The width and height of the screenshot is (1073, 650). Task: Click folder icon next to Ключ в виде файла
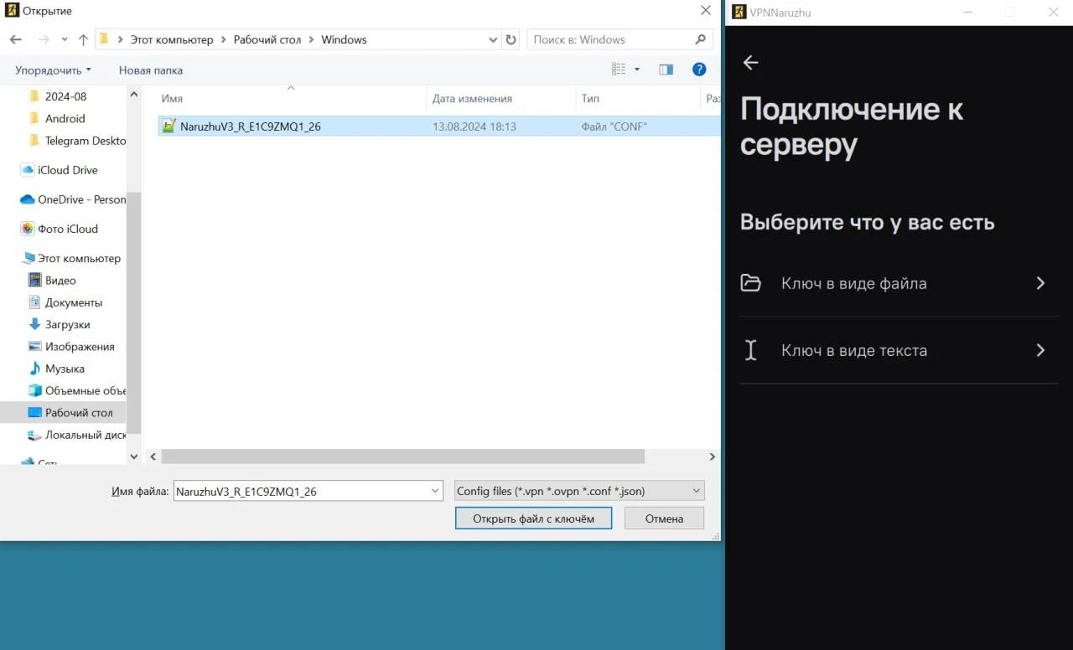tap(750, 283)
